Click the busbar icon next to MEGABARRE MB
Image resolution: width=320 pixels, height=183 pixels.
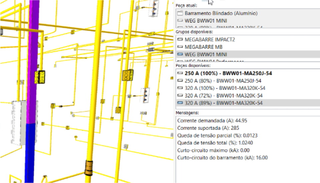[180, 47]
